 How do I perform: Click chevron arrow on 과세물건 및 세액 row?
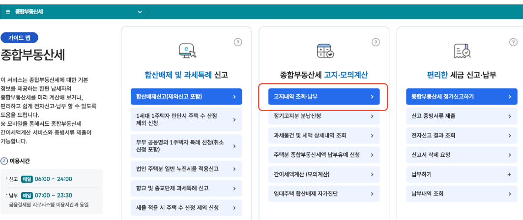pyautogui.click(x=372, y=136)
